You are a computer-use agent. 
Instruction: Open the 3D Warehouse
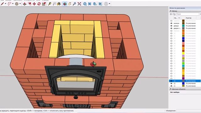coord(85,4)
